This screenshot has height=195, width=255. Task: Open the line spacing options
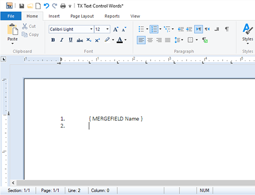(178, 40)
